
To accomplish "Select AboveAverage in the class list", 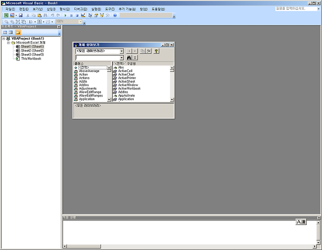I will click(x=89, y=71).
